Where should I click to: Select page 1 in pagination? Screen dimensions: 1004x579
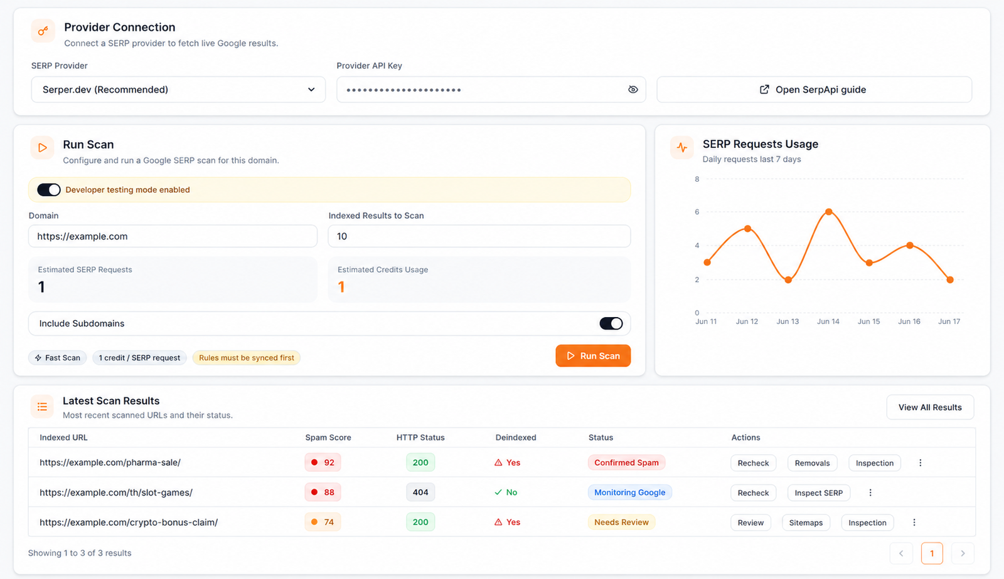coord(932,553)
